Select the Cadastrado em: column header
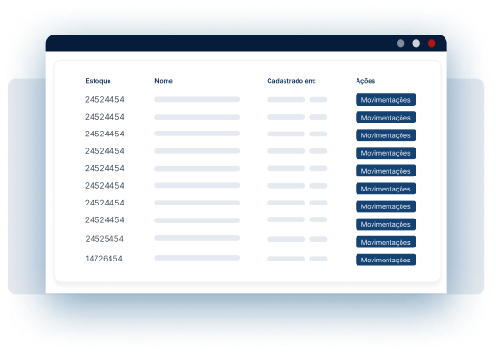Screen dimensions: 496x353 tap(291, 81)
